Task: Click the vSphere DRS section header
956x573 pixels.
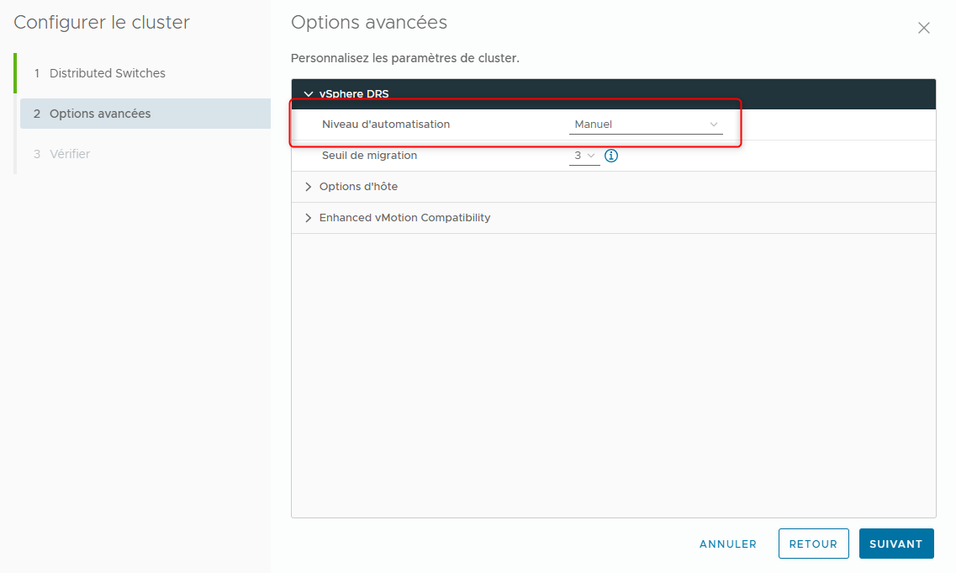Action: pyautogui.click(x=353, y=94)
